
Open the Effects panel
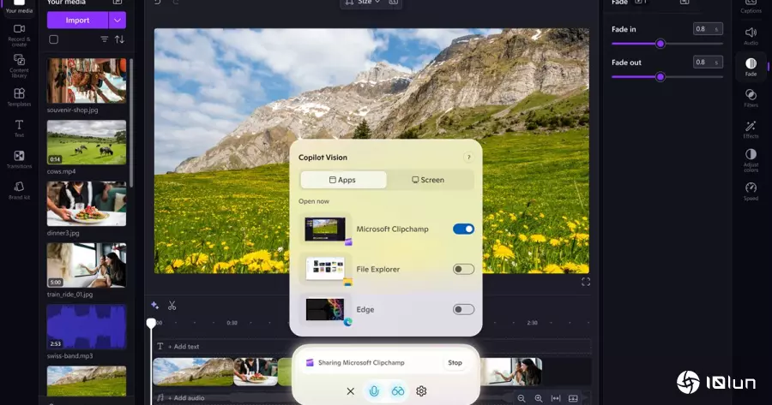coord(751,129)
